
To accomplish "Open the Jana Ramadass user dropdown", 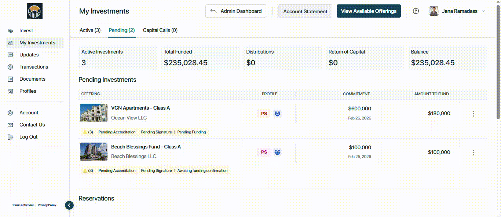I will pos(483,11).
